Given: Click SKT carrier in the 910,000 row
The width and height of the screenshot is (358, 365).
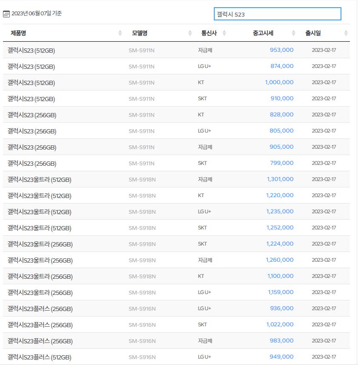Looking at the screenshot, I should click(x=202, y=99).
